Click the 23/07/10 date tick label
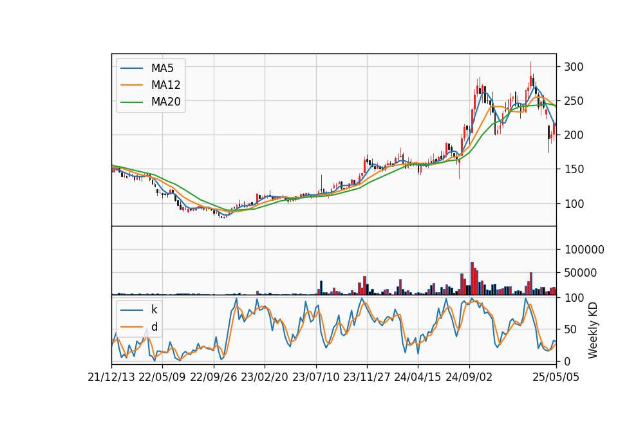The image size is (618, 444). click(x=315, y=377)
